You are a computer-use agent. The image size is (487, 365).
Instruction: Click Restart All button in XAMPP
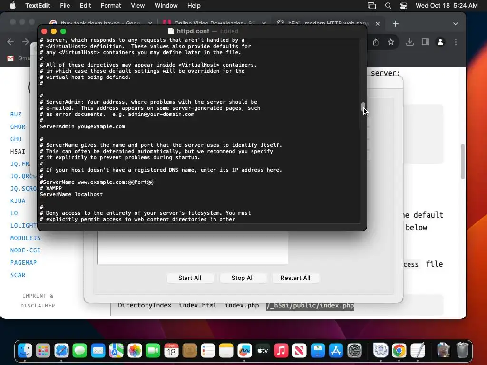point(295,278)
